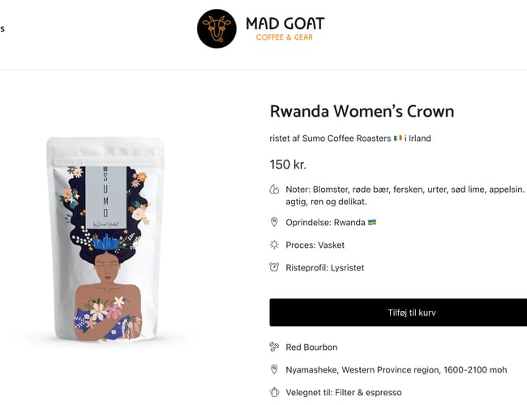Image resolution: width=527 pixels, height=405 pixels.
Task: Click the location pin beside Nyamasheke
Action: click(x=274, y=370)
